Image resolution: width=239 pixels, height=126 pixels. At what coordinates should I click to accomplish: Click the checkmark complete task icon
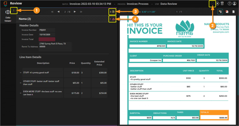pyautogui.click(x=212, y=4)
